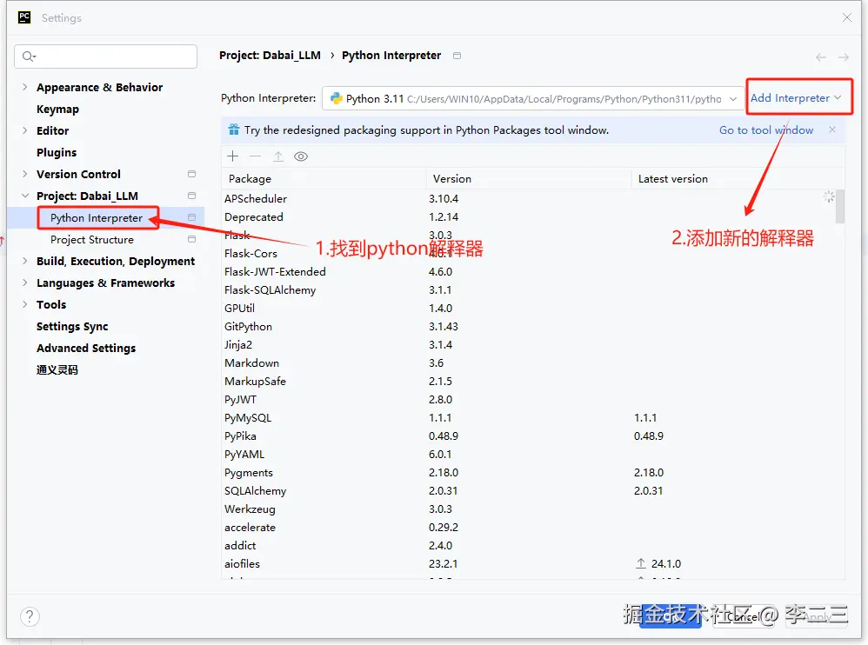Click the Apply button
The width and height of the screenshot is (868, 645).
coord(817,616)
